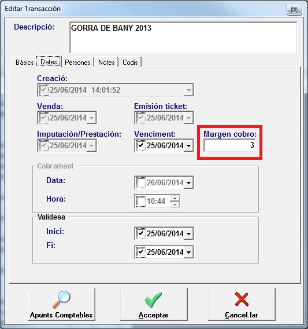Uncheck the Validesa Inici checkbox
Image resolution: width=308 pixels, height=329 pixels.
pos(140,233)
